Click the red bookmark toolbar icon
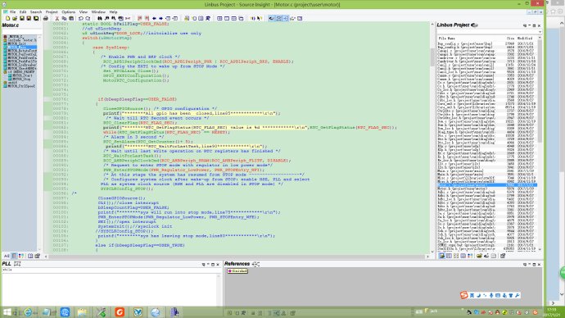The image size is (565, 318). point(140,18)
